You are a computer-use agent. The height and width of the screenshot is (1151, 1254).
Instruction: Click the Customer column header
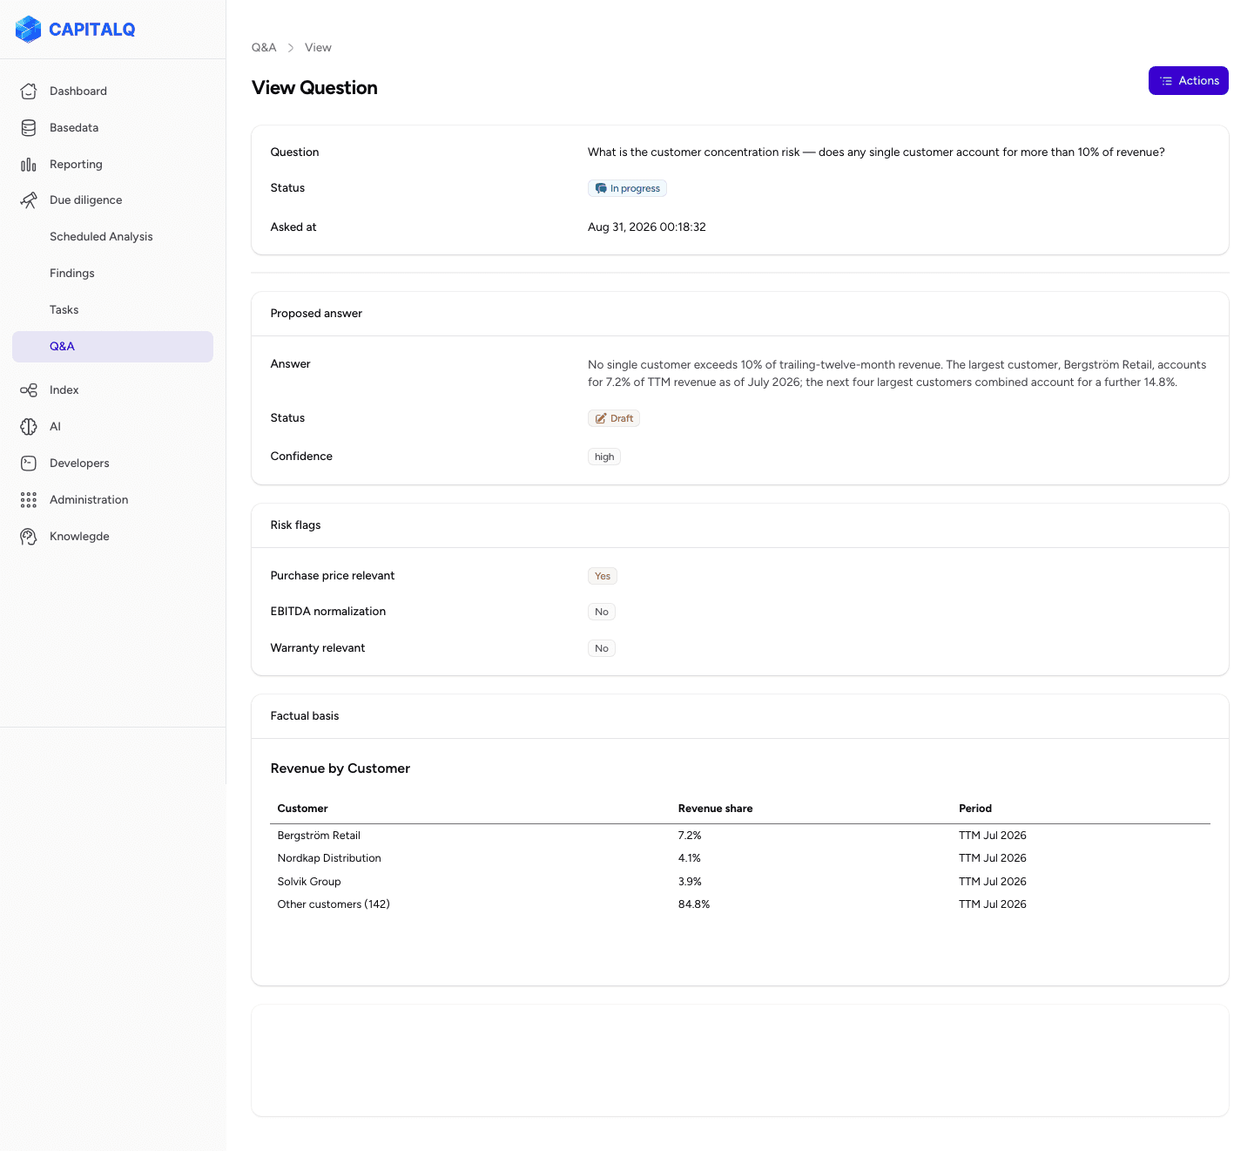click(x=302, y=809)
